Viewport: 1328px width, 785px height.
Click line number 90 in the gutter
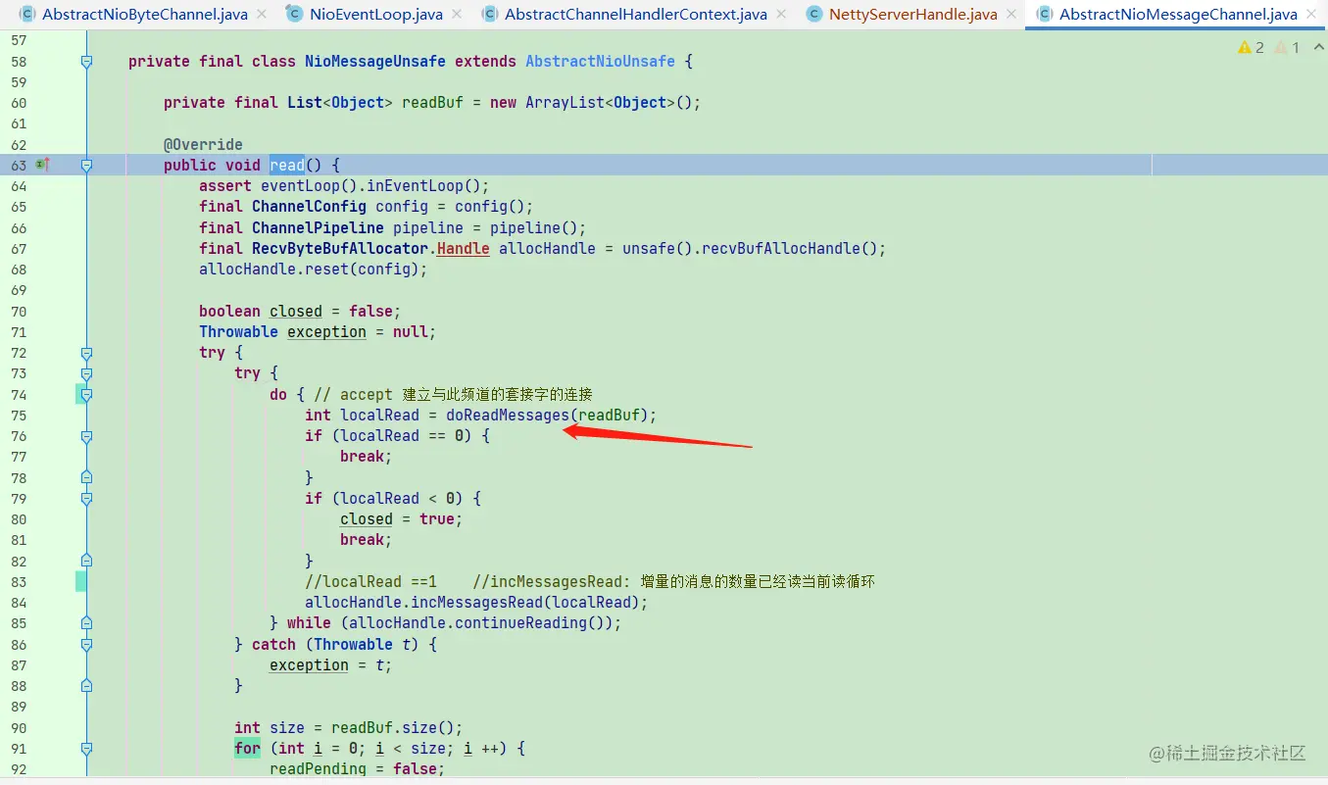click(x=19, y=728)
